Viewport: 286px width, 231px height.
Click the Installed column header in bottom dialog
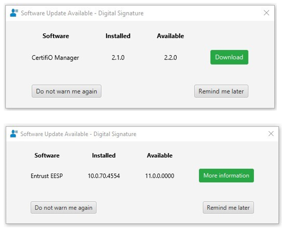[x=104, y=156]
